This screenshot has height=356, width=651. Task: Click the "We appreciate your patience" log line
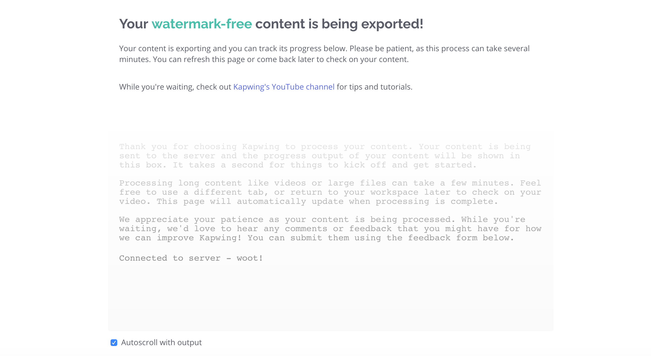tap(322, 219)
